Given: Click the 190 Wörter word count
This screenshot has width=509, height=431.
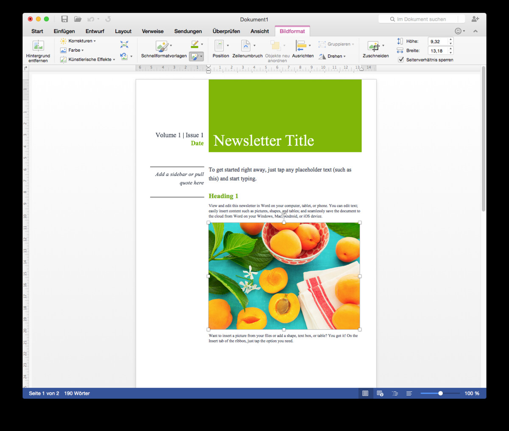Looking at the screenshot, I should [77, 393].
